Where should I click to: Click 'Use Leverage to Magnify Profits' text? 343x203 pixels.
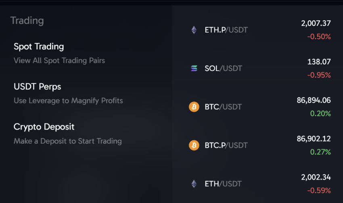coord(68,101)
